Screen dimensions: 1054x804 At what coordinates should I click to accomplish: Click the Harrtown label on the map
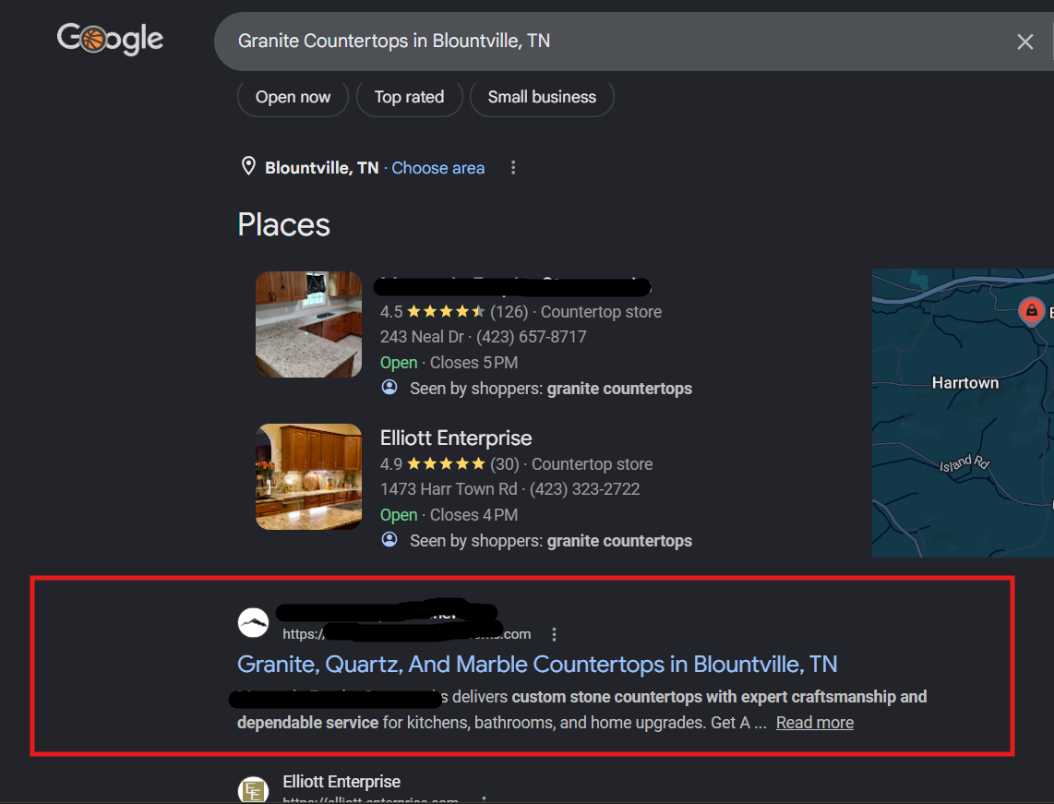click(x=965, y=383)
